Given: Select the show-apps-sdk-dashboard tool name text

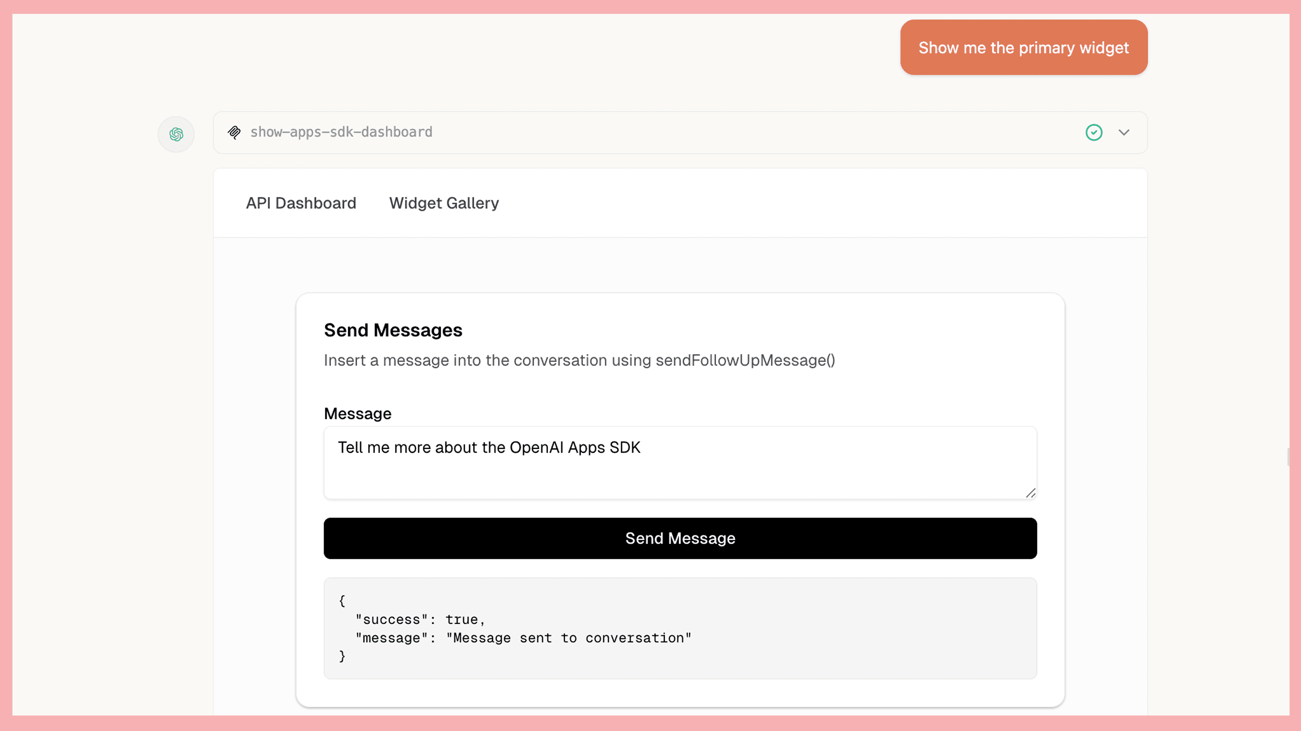Looking at the screenshot, I should [x=342, y=132].
